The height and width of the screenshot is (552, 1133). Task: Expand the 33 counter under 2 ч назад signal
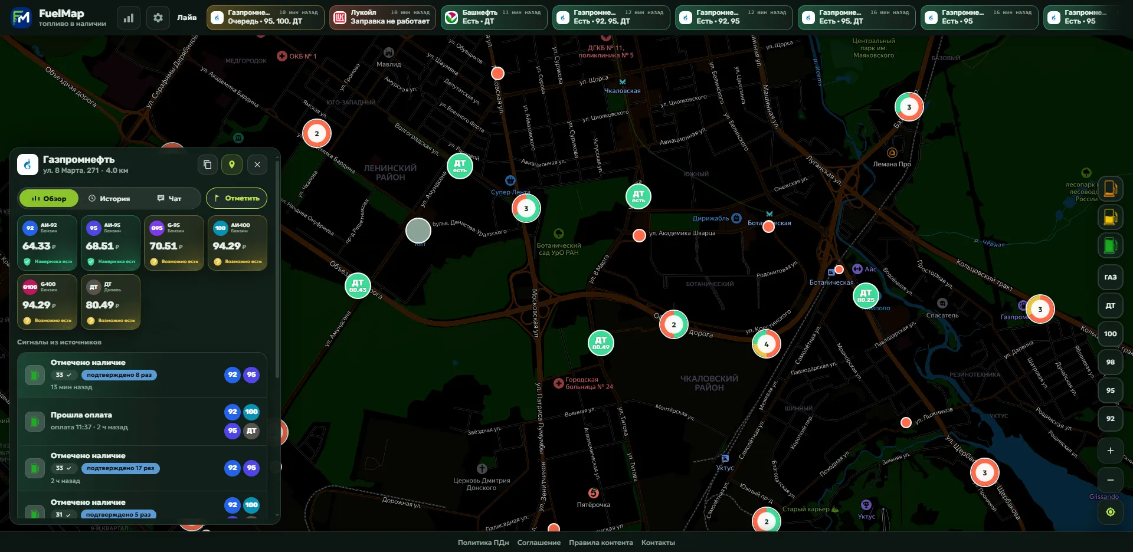tap(64, 468)
